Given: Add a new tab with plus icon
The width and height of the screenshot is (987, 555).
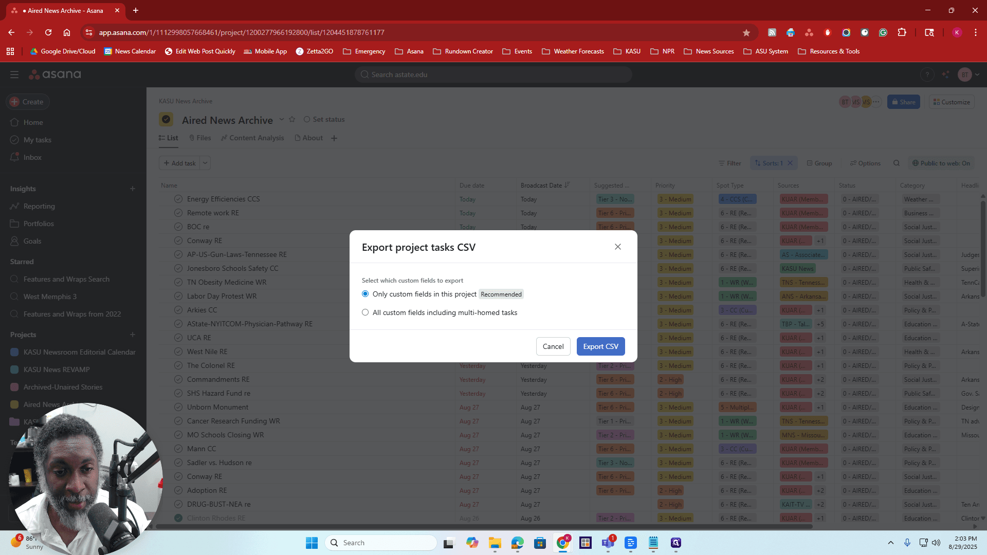Looking at the screenshot, I should 334,138.
